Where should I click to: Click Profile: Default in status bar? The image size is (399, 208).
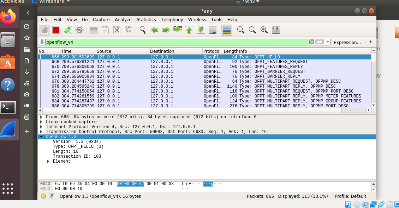pos(350,196)
